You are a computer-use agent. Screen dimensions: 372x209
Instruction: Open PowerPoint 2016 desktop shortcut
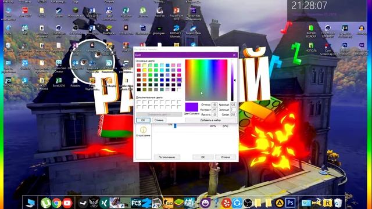click(176, 14)
